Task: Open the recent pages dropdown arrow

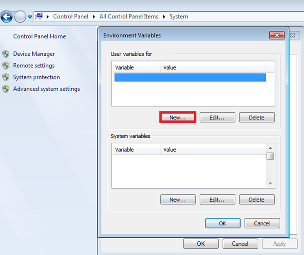Action: point(30,17)
